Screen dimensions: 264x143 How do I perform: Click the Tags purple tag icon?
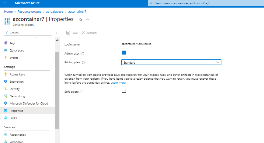[6, 43]
